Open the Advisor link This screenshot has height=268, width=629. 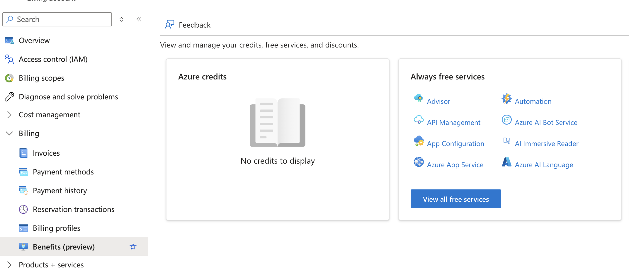[438, 101]
